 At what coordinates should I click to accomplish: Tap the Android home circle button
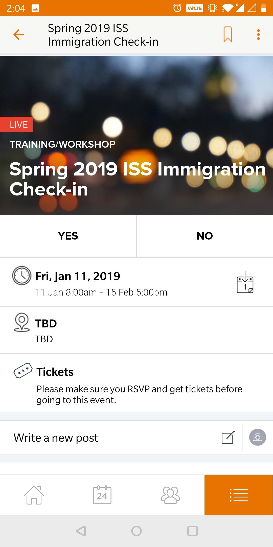pyautogui.click(x=136, y=531)
